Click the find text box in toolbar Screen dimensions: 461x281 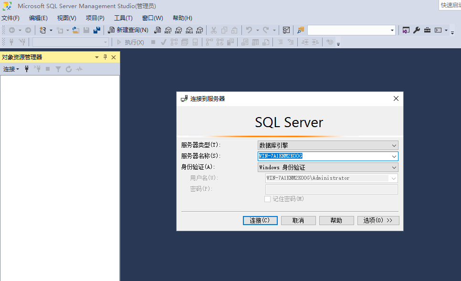coord(348,30)
